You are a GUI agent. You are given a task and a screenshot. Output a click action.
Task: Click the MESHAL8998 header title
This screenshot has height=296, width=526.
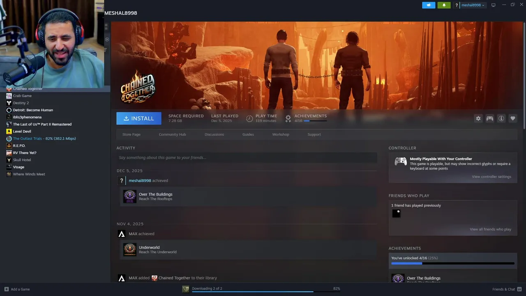[120, 13]
